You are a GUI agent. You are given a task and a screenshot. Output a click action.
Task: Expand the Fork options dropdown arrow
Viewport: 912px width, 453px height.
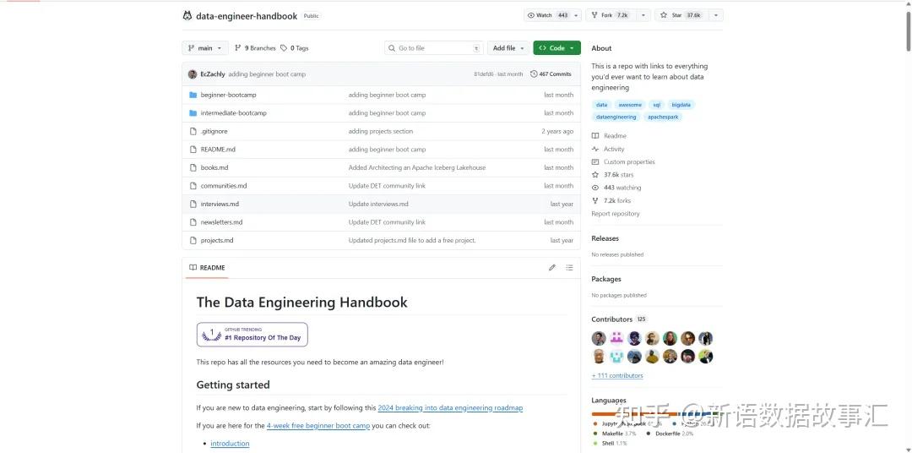[x=643, y=16]
